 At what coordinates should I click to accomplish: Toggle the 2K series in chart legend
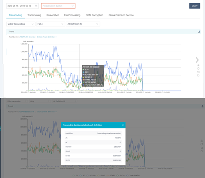click(x=76, y=175)
